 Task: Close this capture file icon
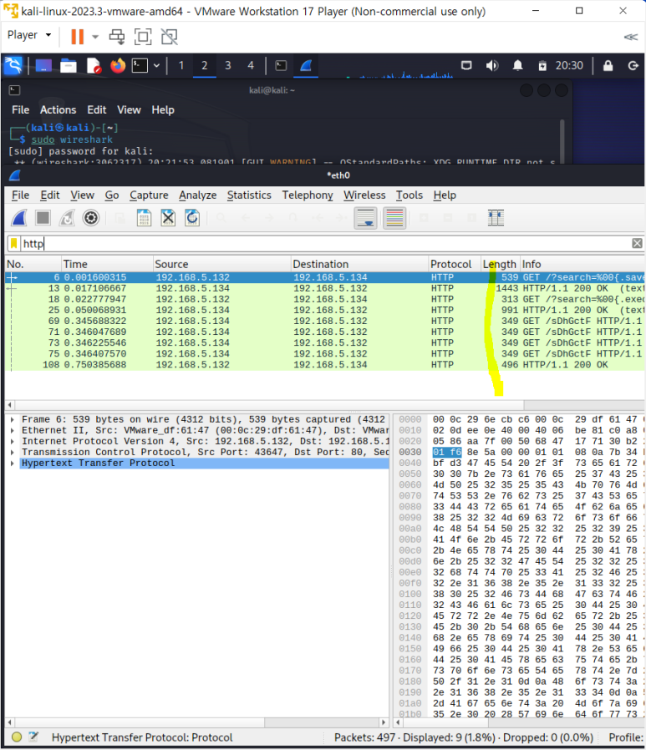point(168,218)
